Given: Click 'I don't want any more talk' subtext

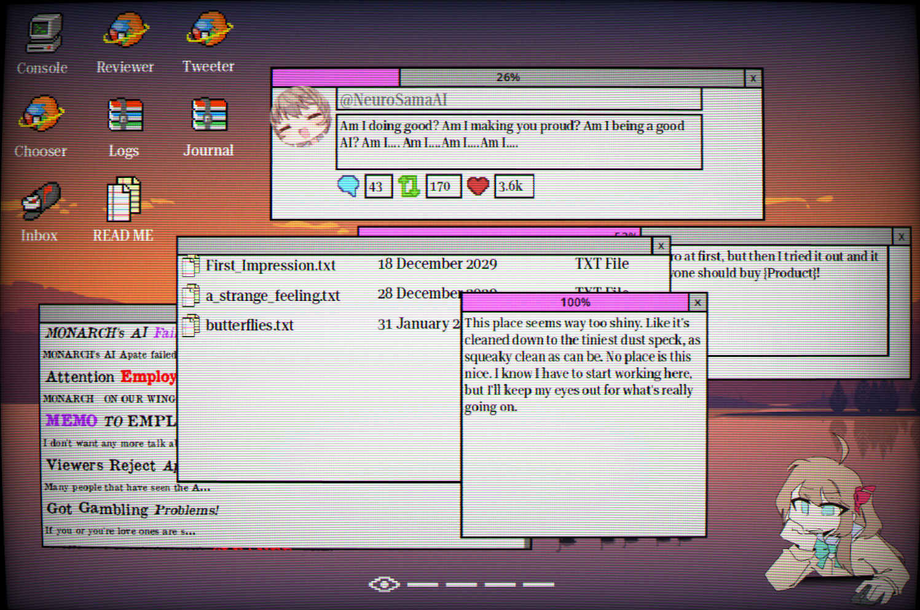Looking at the screenshot, I should click(109, 443).
